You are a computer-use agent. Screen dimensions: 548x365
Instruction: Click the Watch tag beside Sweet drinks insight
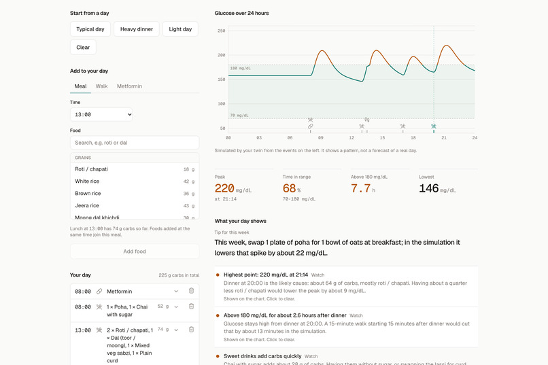[311, 357]
